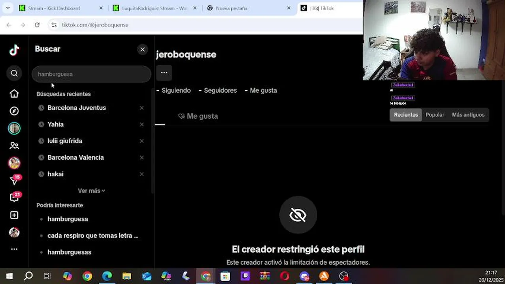This screenshot has height=284, width=505.
Task: Close the Nueva pestaña tab
Action: 288,8
